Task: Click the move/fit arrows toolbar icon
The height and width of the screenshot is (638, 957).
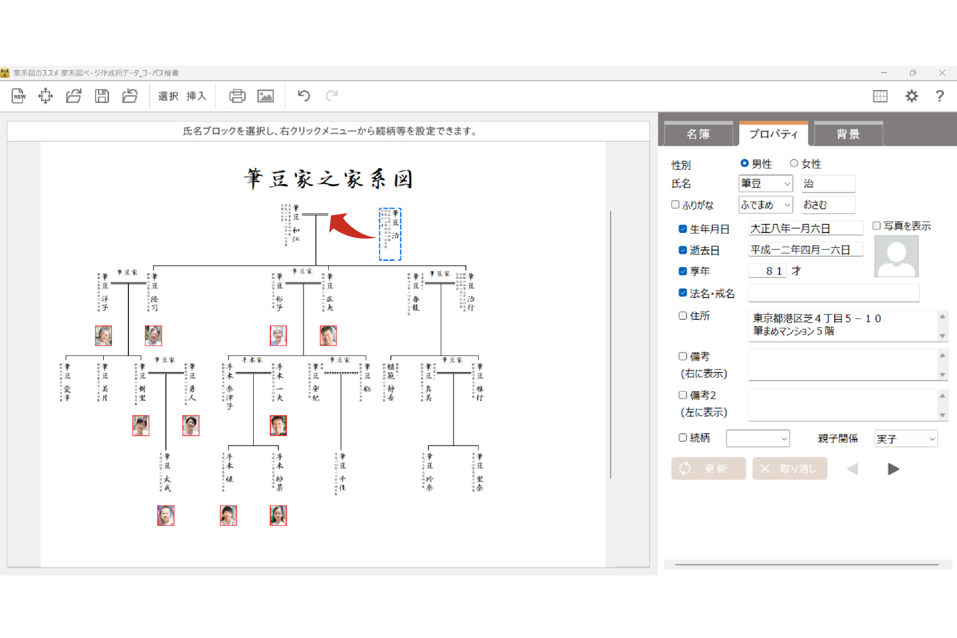Action: [x=45, y=96]
